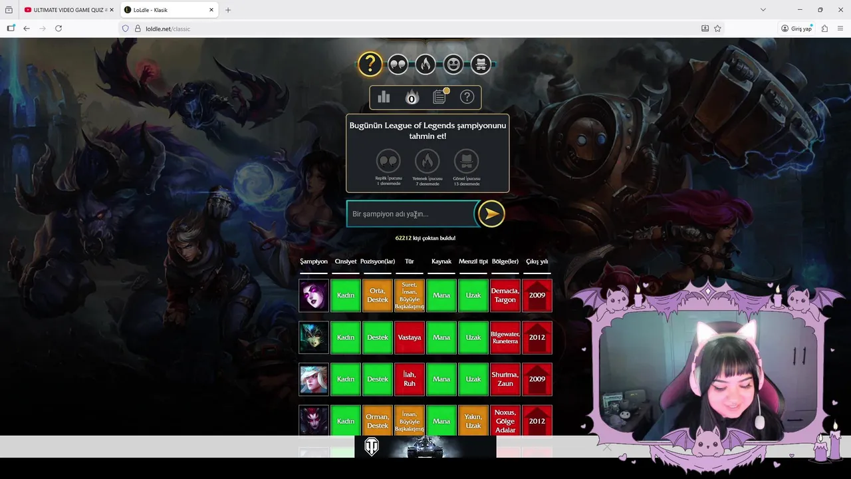Click the Menzil tipi column header
This screenshot has height=479, width=851.
click(x=473, y=261)
